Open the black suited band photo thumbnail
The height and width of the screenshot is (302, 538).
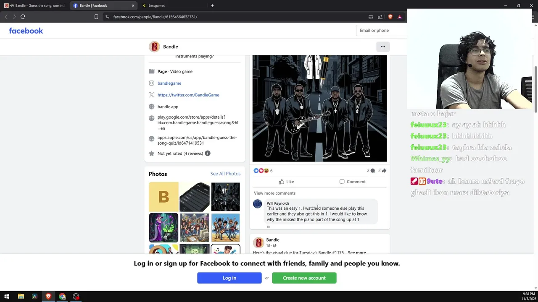coord(225,197)
